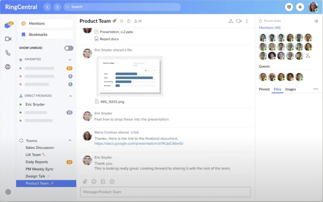Collapse the Direct Messages section
This screenshot has height=202, width=323.
pos(70,96)
